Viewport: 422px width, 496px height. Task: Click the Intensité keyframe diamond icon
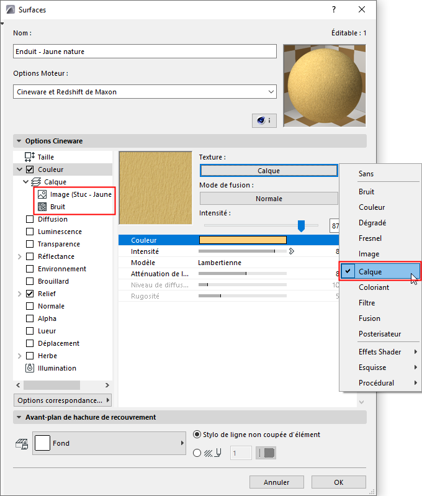(291, 251)
